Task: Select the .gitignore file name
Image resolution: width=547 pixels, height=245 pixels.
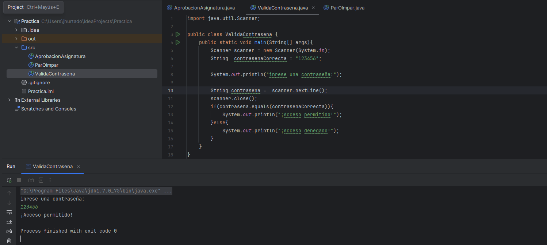Action: [39, 82]
